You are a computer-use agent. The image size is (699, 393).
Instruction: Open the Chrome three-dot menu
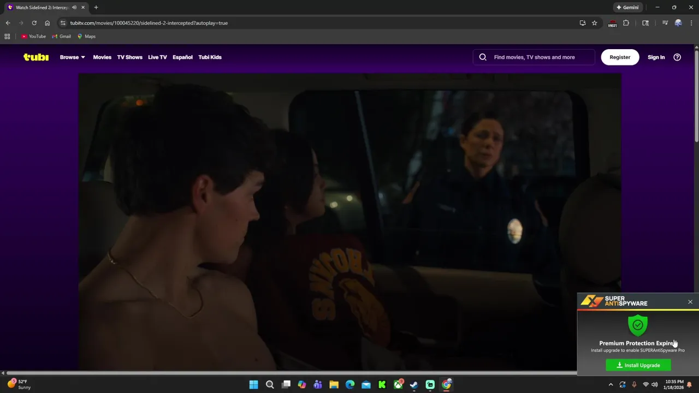click(x=691, y=23)
